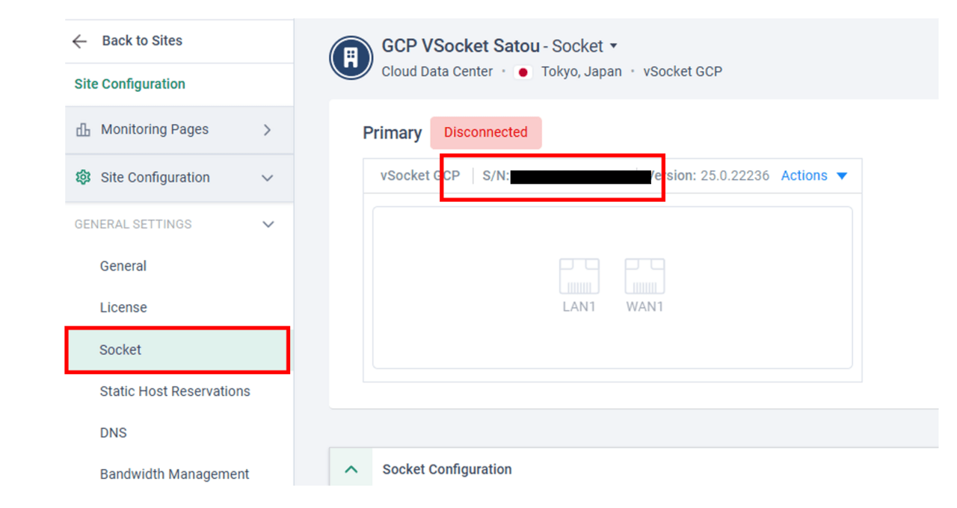Open Bandwidth Management settings
This screenshot has width=957, height=508.
tap(174, 474)
